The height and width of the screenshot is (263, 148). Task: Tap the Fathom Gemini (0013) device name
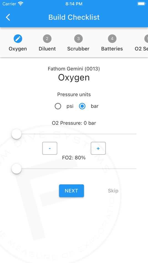(x=74, y=69)
